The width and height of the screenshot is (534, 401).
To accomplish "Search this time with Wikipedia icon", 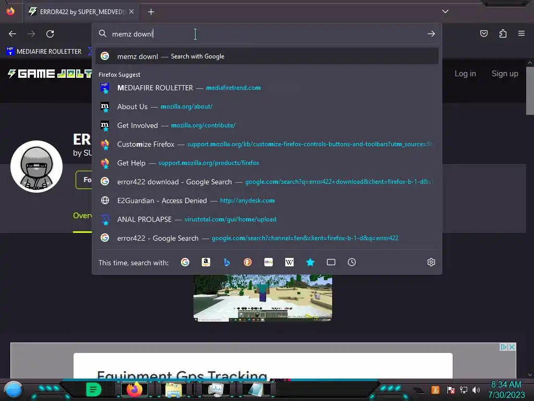I will (x=289, y=262).
